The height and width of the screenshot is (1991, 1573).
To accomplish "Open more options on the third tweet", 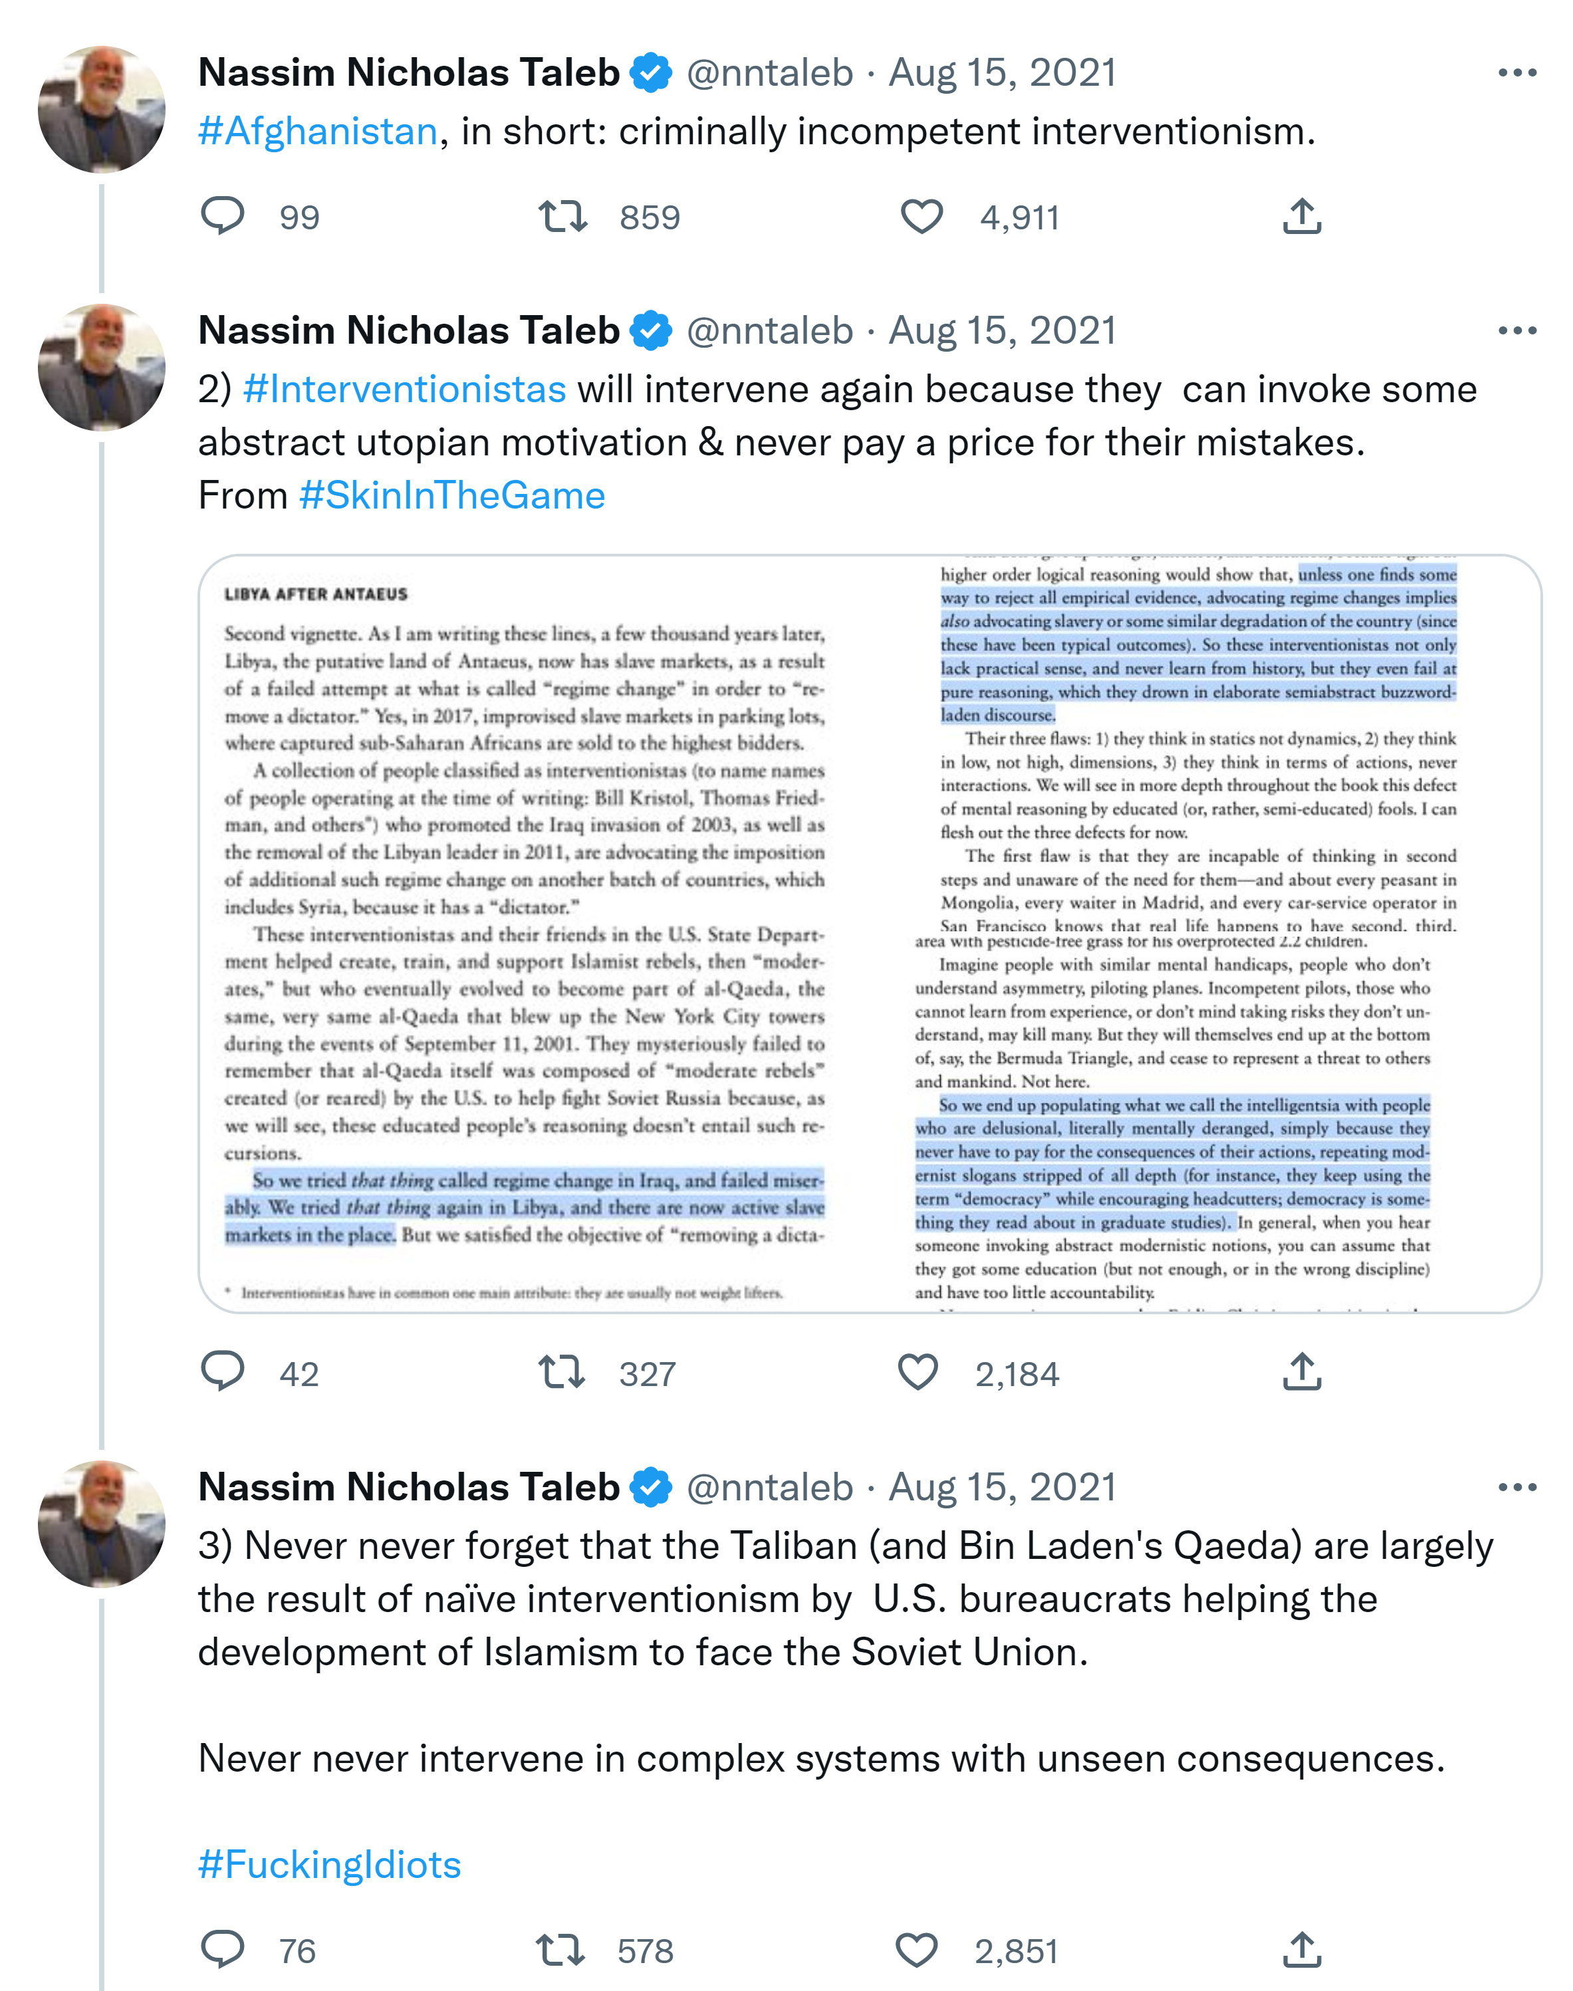I will coord(1517,1487).
